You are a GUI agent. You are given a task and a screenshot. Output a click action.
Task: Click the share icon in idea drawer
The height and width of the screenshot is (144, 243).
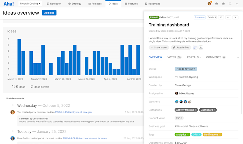click(x=221, y=17)
